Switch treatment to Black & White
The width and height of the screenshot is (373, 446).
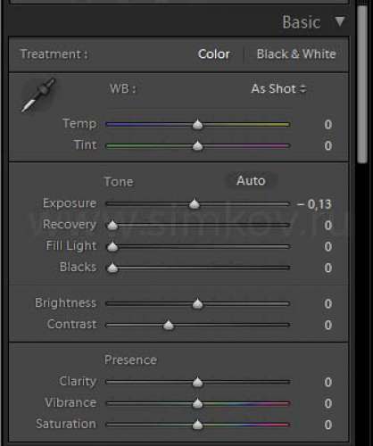(x=296, y=54)
